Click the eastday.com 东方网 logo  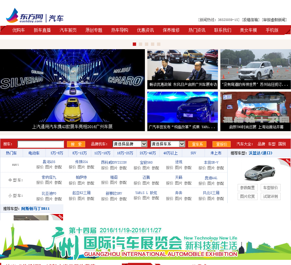(25, 16)
